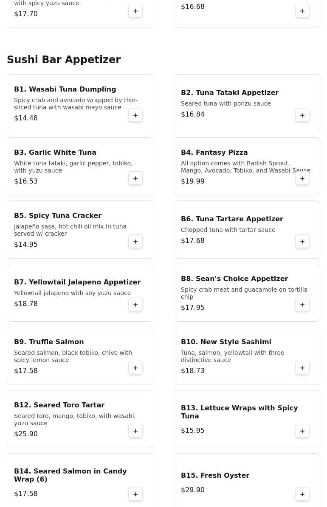
Task: Add the $17.70 item above Sushi Bar
Action: point(135,11)
